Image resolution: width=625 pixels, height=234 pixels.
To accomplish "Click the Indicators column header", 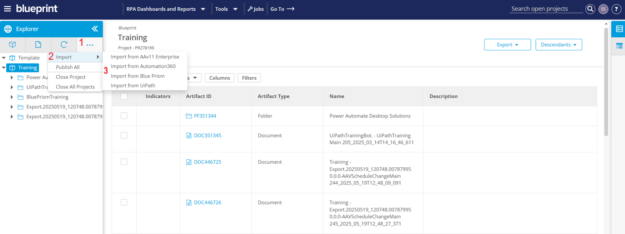I will click(x=158, y=96).
